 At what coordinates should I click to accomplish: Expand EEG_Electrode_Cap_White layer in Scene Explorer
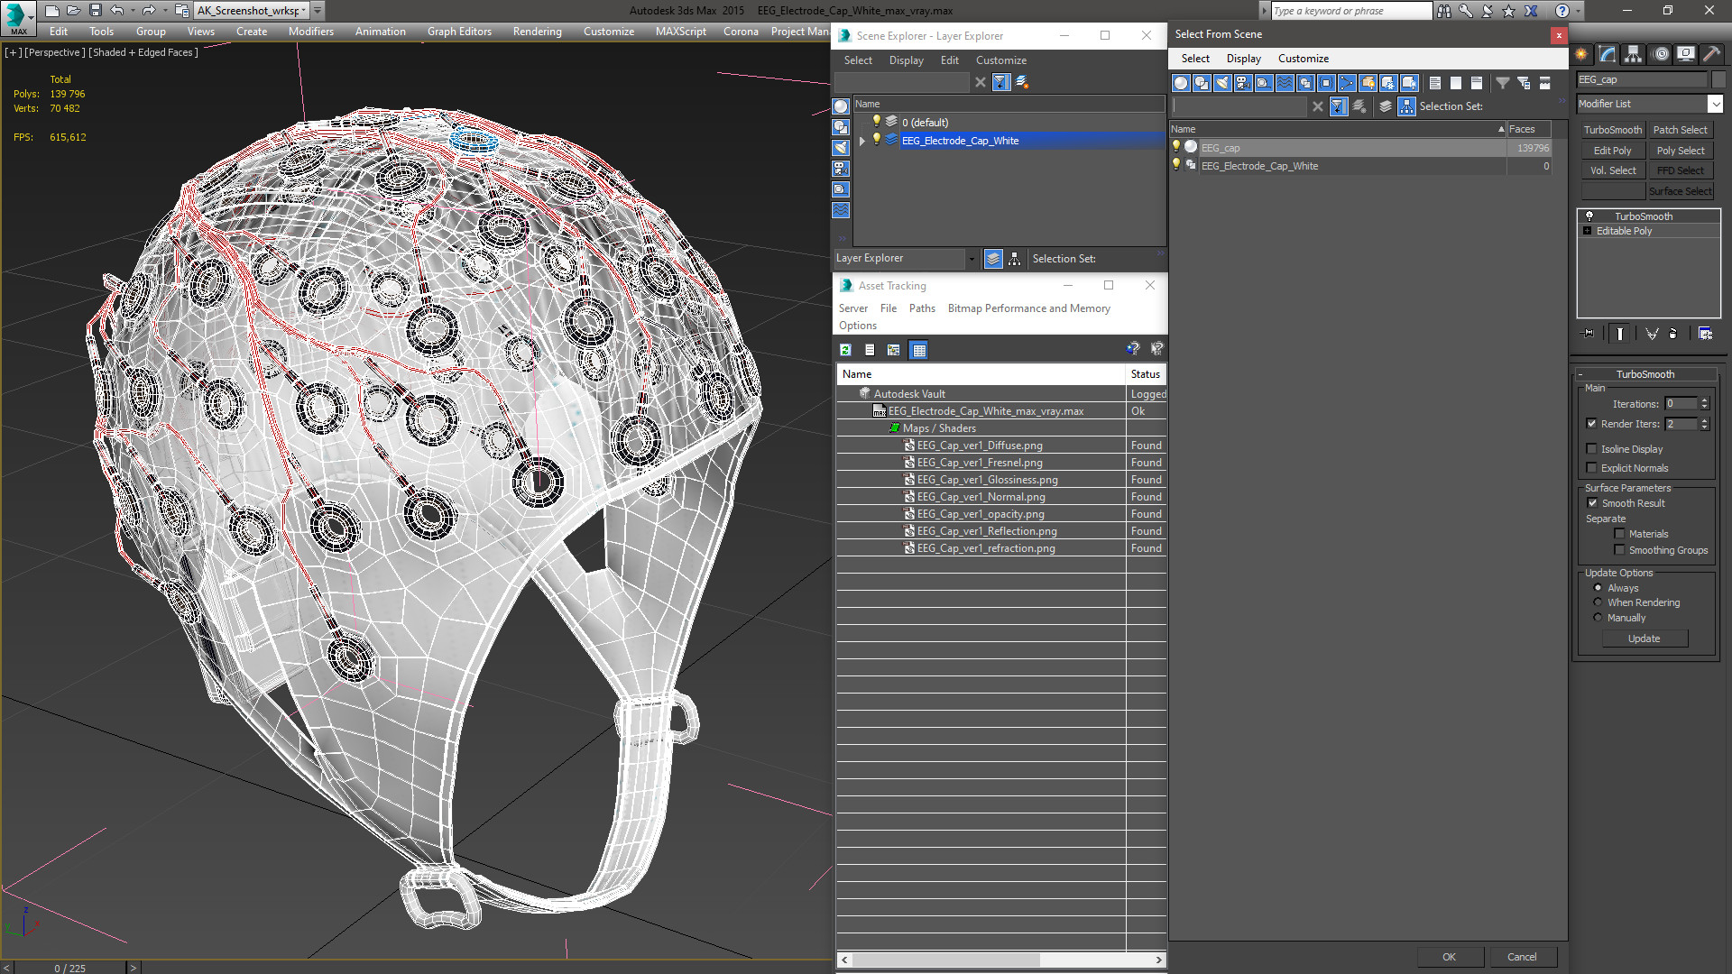coord(861,141)
